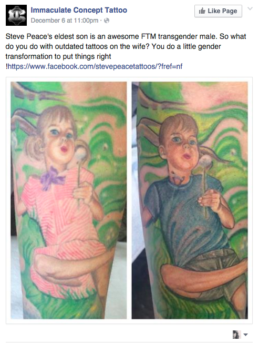Click the small profile picture below the post
Image resolution: width=259 pixels, height=343 pixels.
click(236, 335)
